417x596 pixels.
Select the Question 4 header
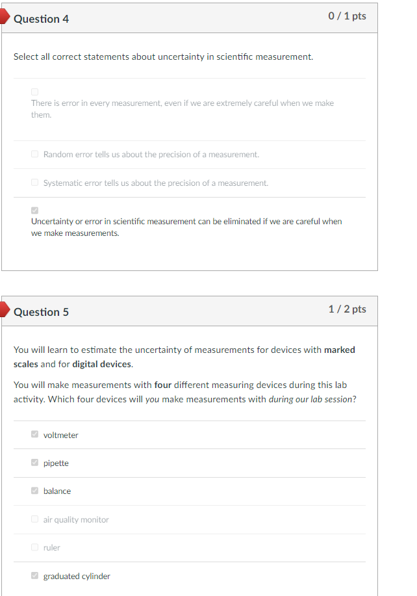(x=42, y=19)
